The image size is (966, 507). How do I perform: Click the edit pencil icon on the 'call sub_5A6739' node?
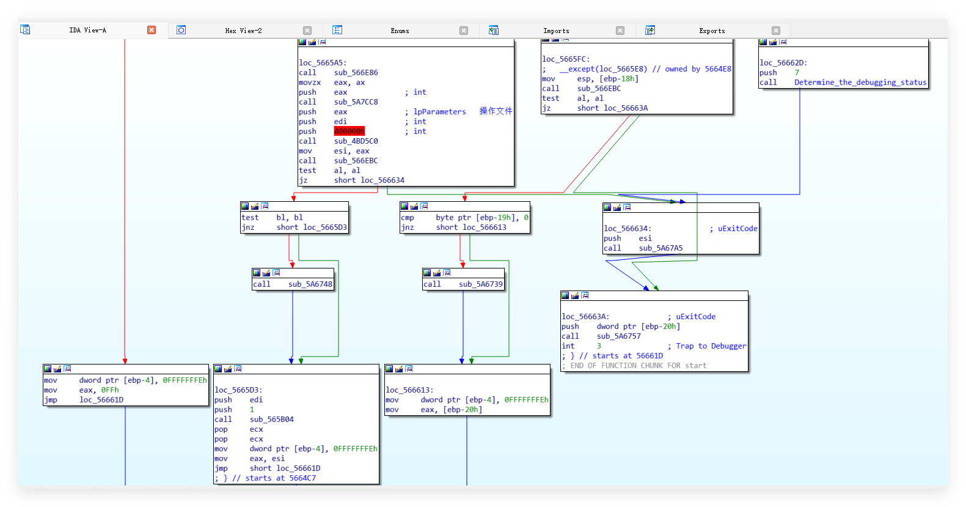point(437,273)
